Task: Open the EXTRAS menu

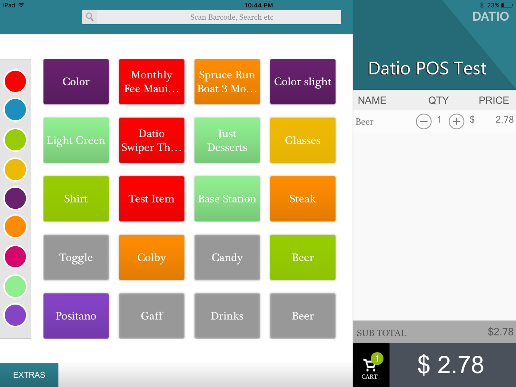Action: [x=28, y=374]
